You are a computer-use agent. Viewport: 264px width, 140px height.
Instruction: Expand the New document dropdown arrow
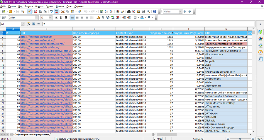point(7,11)
